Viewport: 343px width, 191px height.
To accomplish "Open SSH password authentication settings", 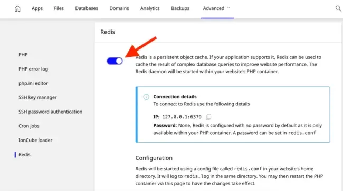I will click(51, 112).
